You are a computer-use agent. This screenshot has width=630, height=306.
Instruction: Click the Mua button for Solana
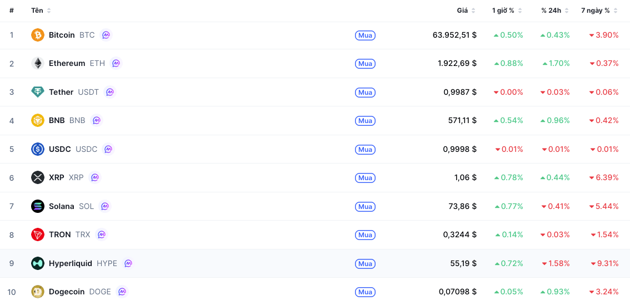tap(365, 207)
